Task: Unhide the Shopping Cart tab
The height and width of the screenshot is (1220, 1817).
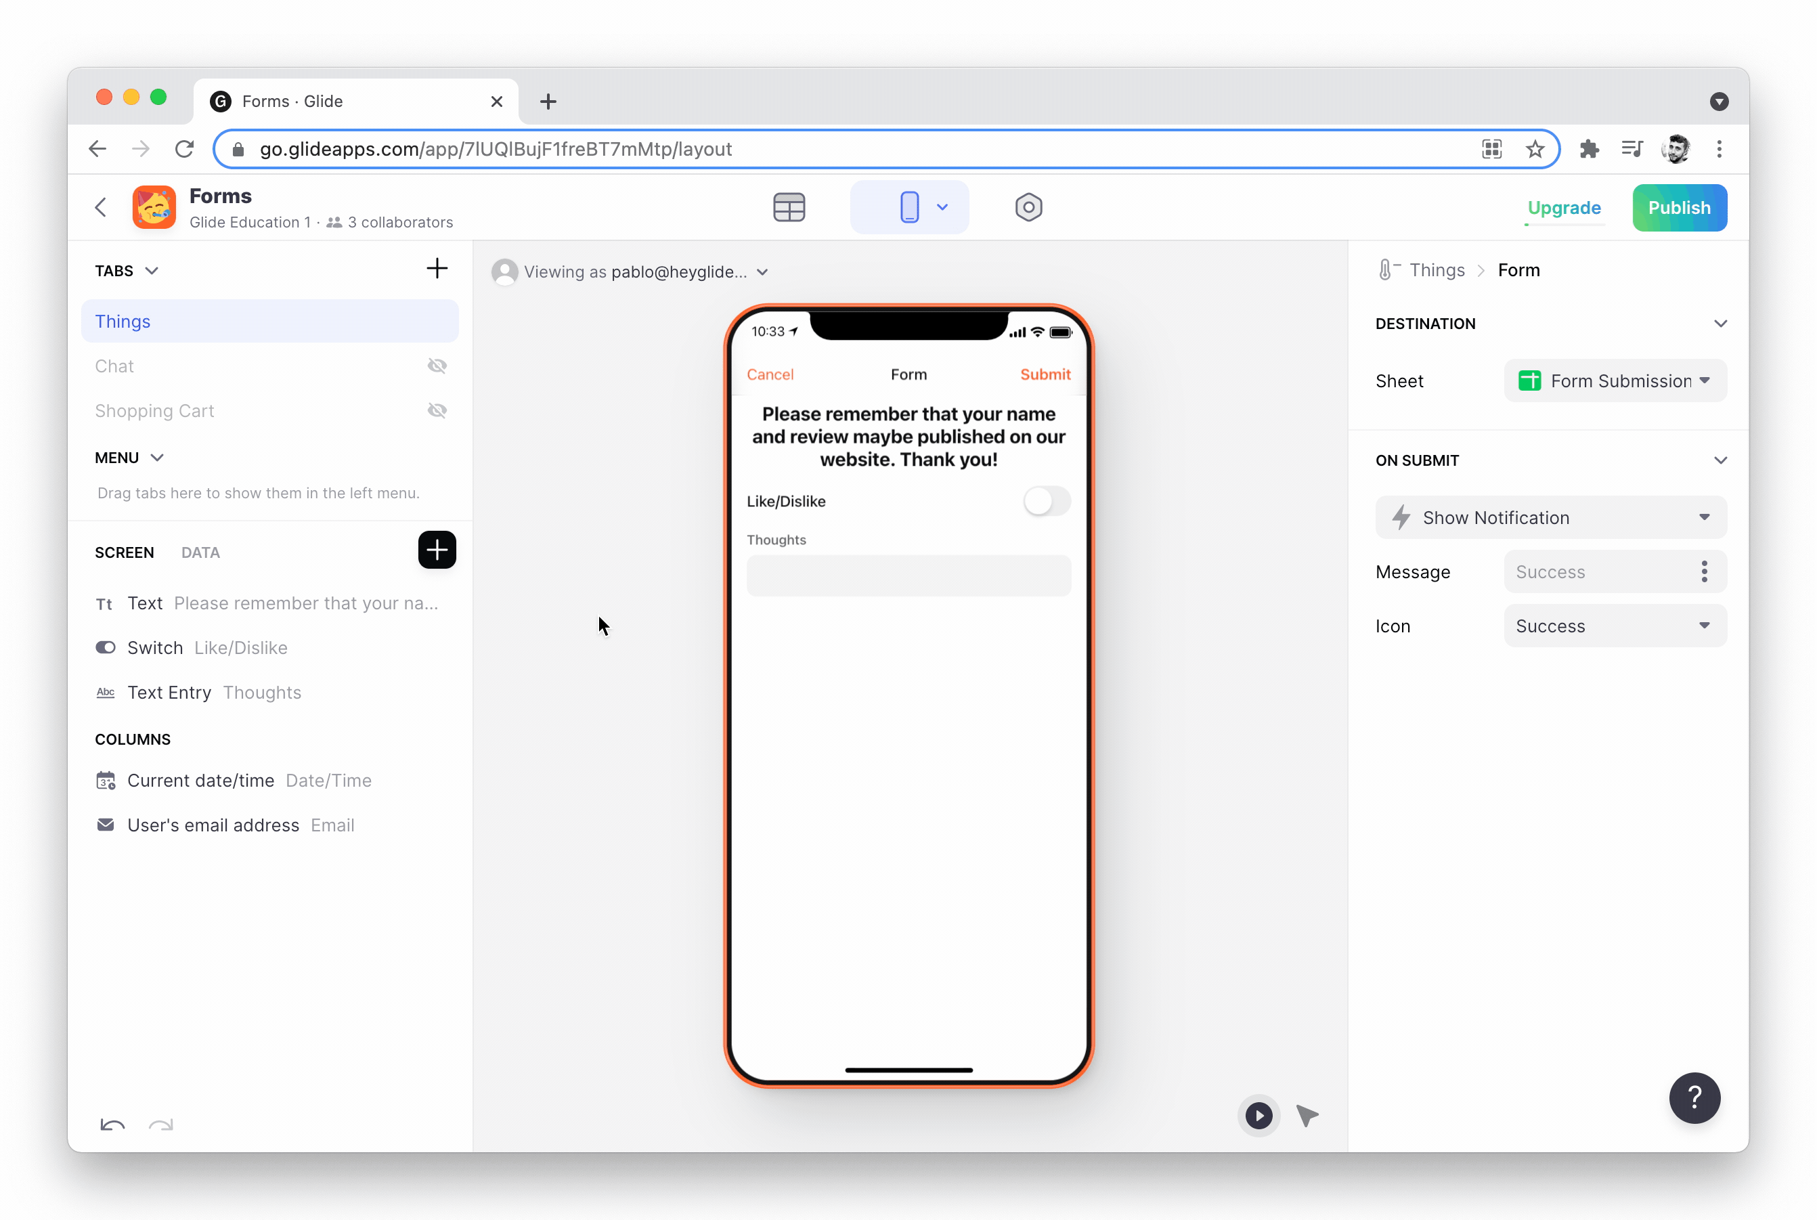Action: point(437,410)
